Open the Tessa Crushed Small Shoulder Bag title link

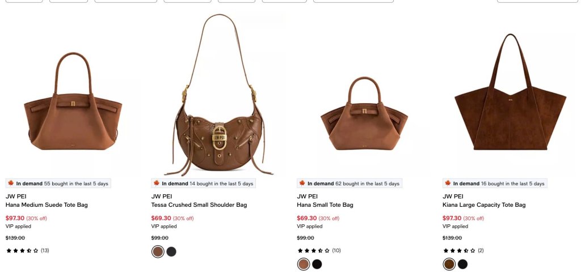pyautogui.click(x=199, y=205)
